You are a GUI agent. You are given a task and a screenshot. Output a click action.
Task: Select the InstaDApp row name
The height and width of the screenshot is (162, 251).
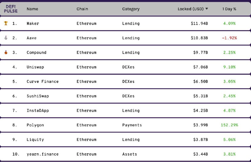coord(38,110)
